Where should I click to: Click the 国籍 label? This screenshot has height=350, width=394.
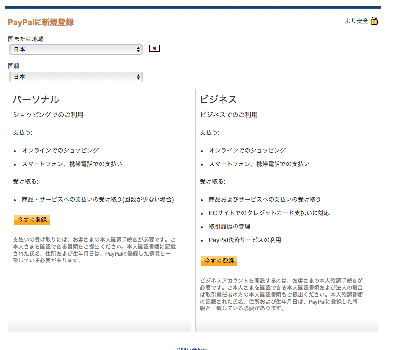tap(14, 66)
